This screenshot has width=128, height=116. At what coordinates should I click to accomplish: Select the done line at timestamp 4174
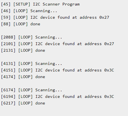23,77
